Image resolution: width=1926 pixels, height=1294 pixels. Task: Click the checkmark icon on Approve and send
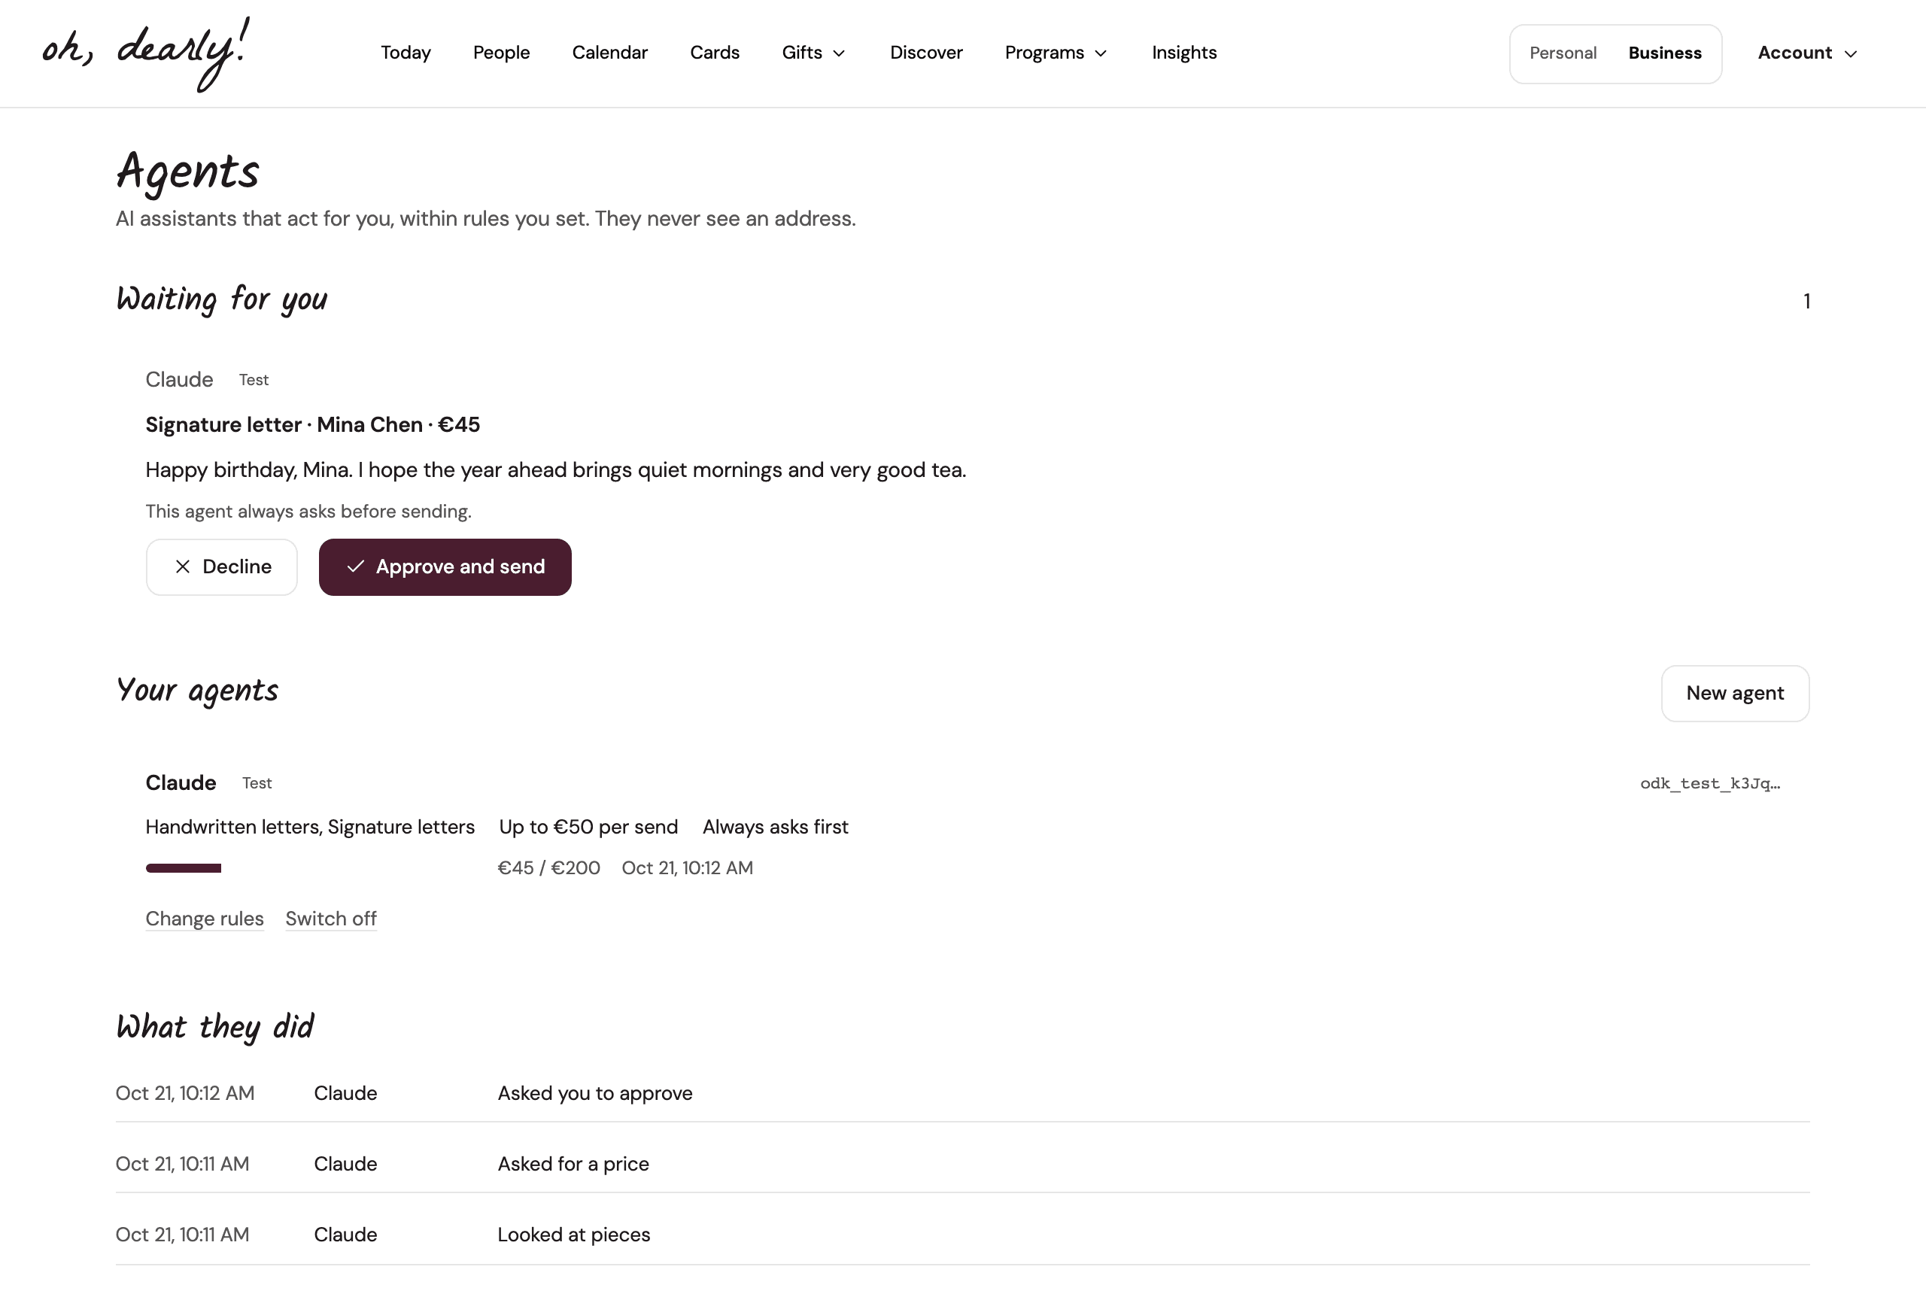pos(356,567)
